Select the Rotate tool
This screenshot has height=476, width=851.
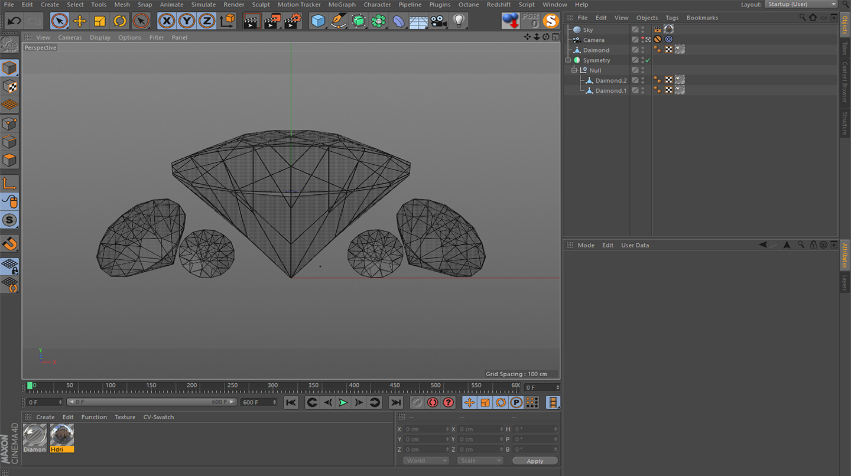pyautogui.click(x=118, y=21)
